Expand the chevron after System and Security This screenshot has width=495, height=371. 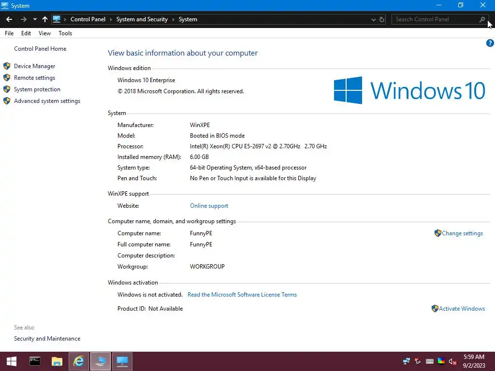pos(173,19)
